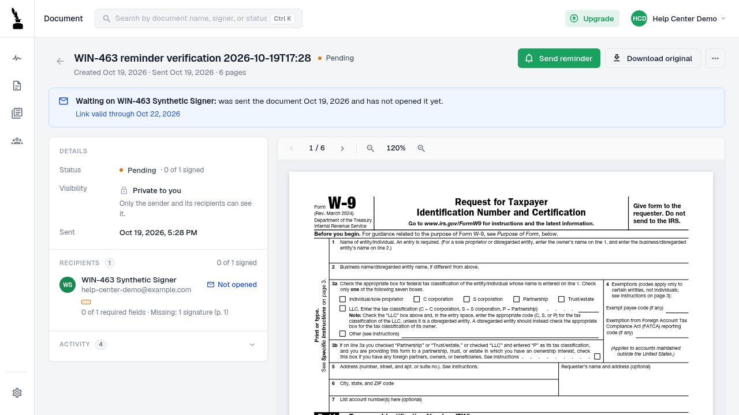Image resolution: width=739 pixels, height=415 pixels.
Task: Go to the previous page of document
Action: coord(292,148)
